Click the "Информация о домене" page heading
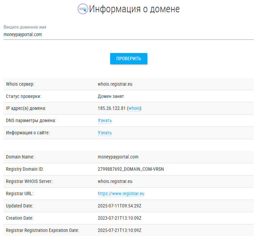The height and width of the screenshot is (236, 255). point(134,9)
